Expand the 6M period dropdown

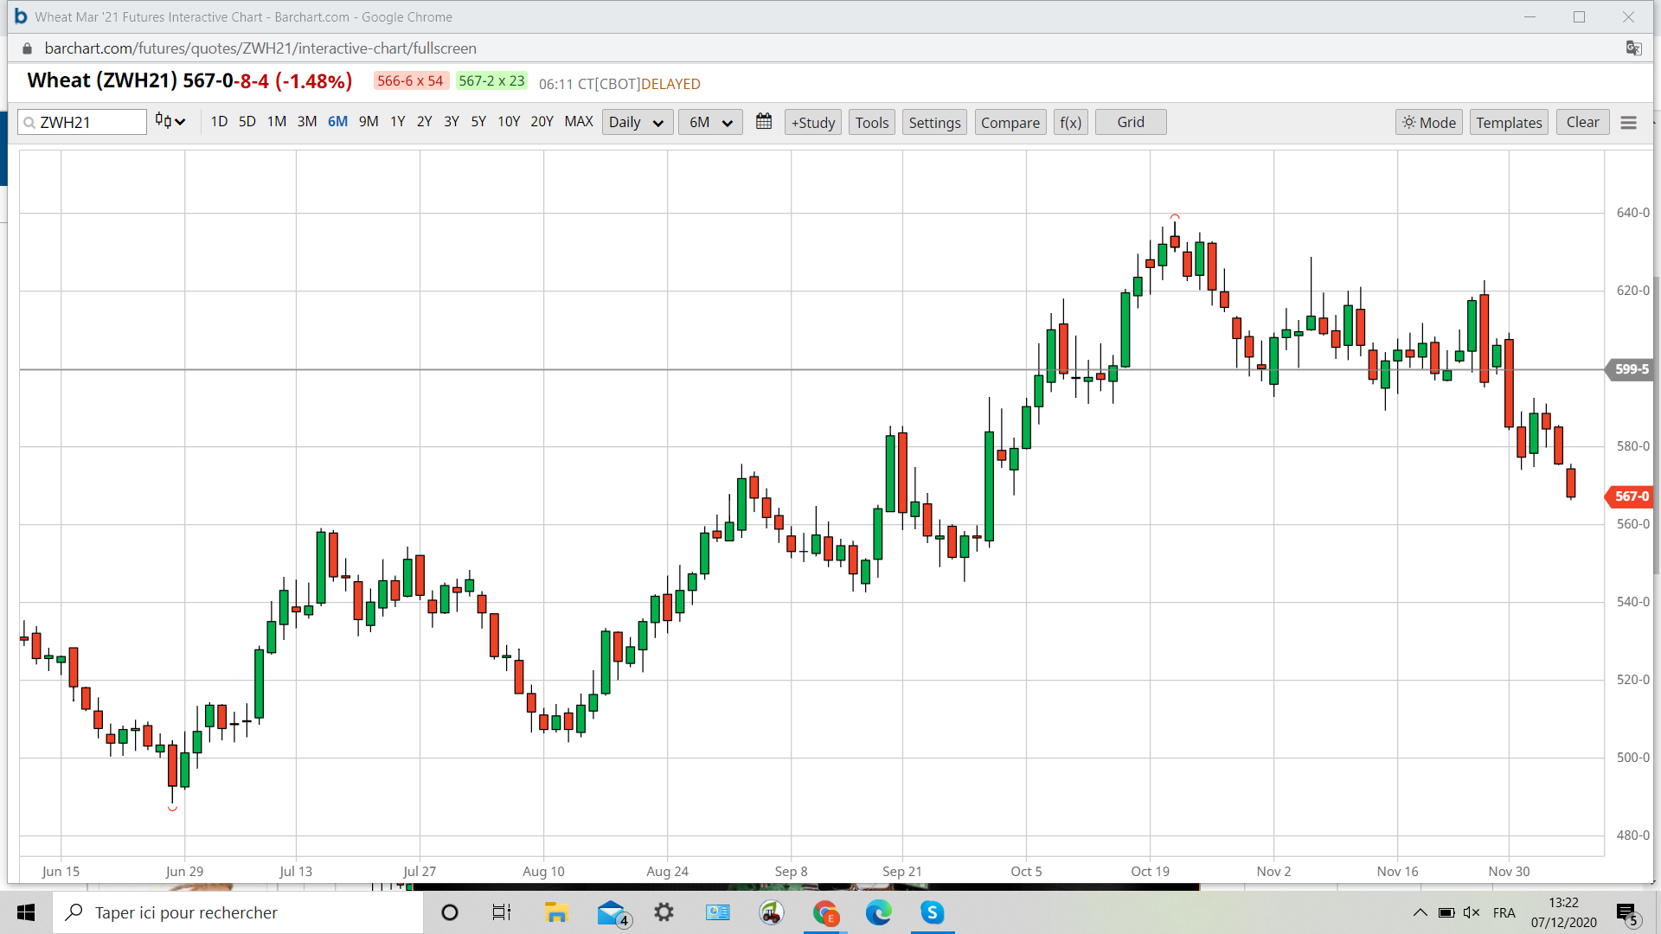coord(709,123)
